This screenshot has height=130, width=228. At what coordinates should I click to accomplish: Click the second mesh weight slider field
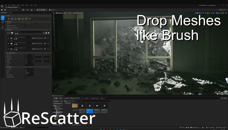click(x=37, y=44)
